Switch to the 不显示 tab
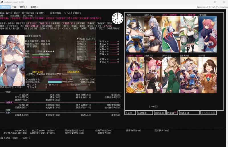Viewport: 228px width, 147px height. [x=130, y=113]
